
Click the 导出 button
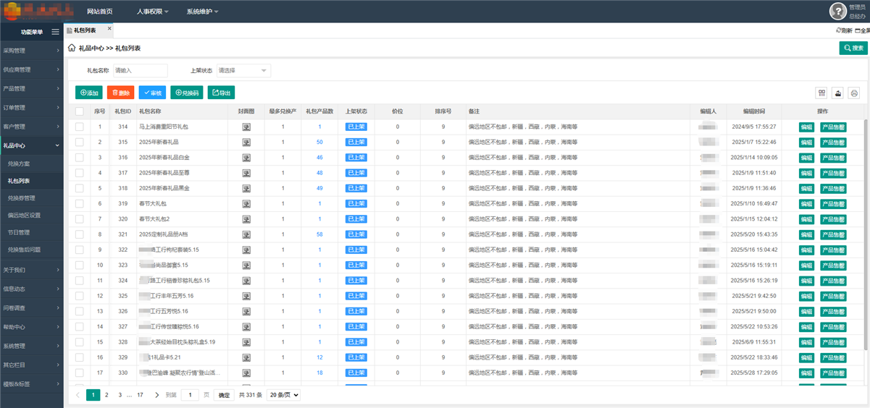221,93
